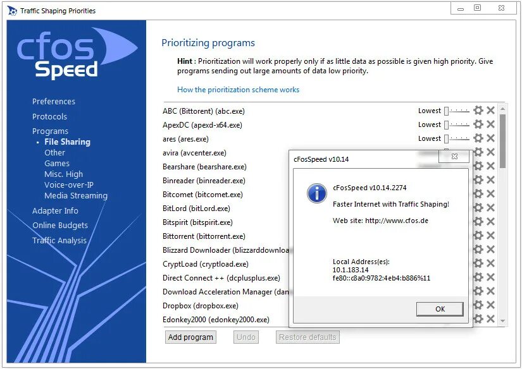Close the cFosSpeed v10.14 dialog
522x369 pixels.
click(x=454, y=156)
